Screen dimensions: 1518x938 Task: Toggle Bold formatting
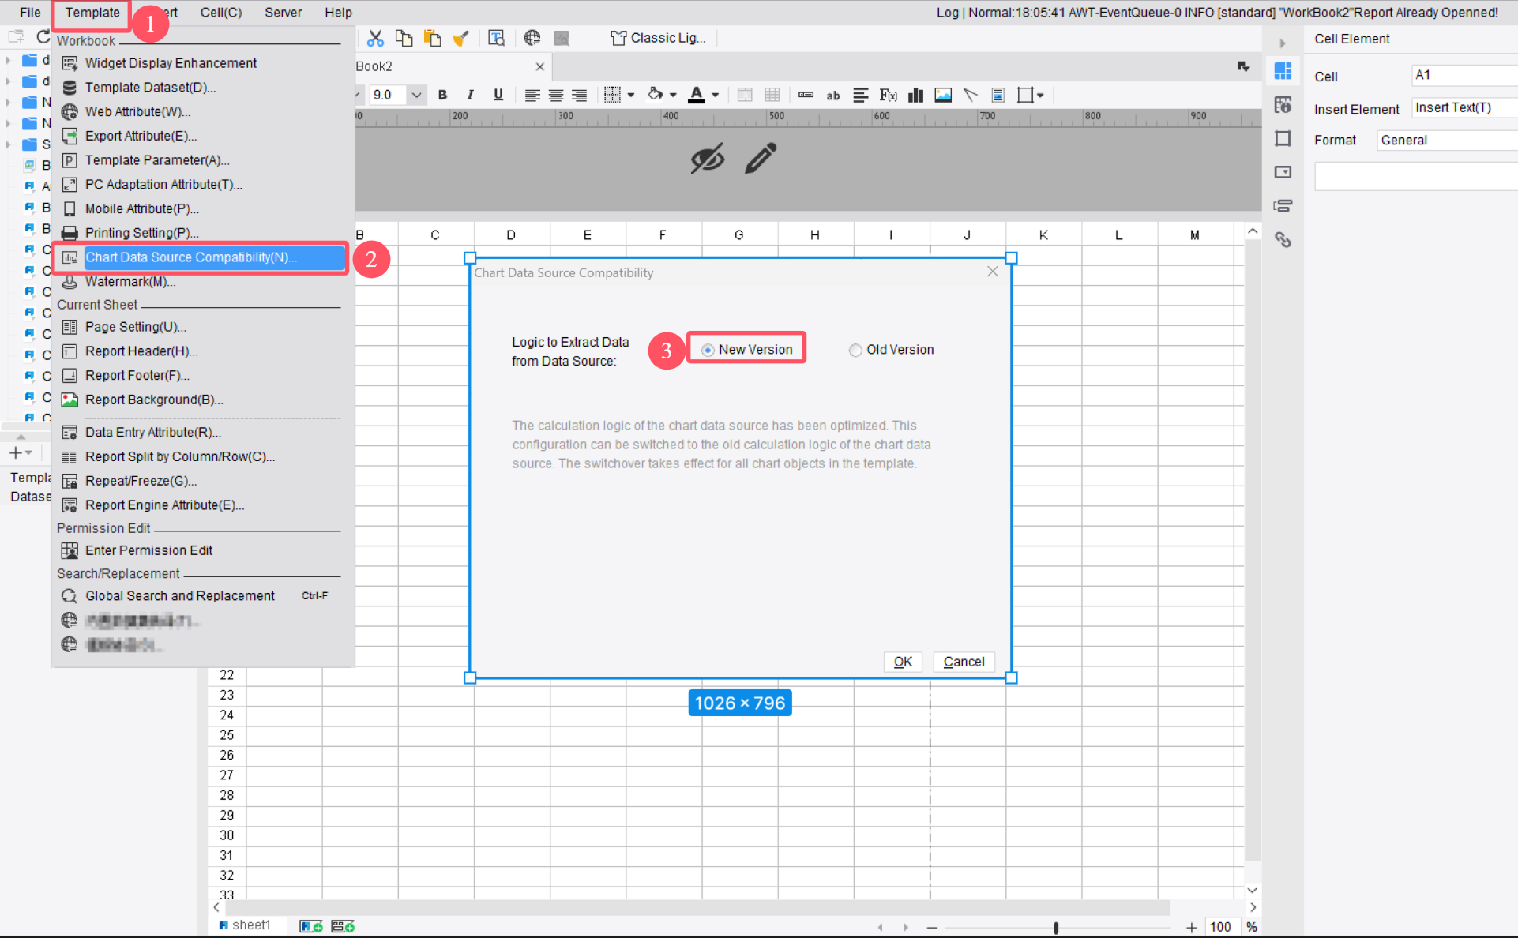click(442, 95)
